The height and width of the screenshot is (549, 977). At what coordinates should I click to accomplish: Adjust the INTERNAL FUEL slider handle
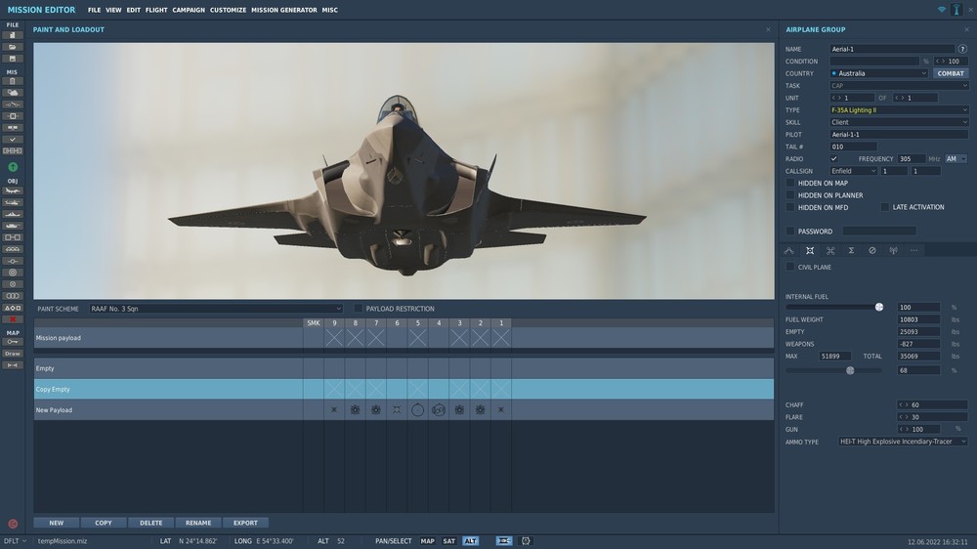click(879, 307)
